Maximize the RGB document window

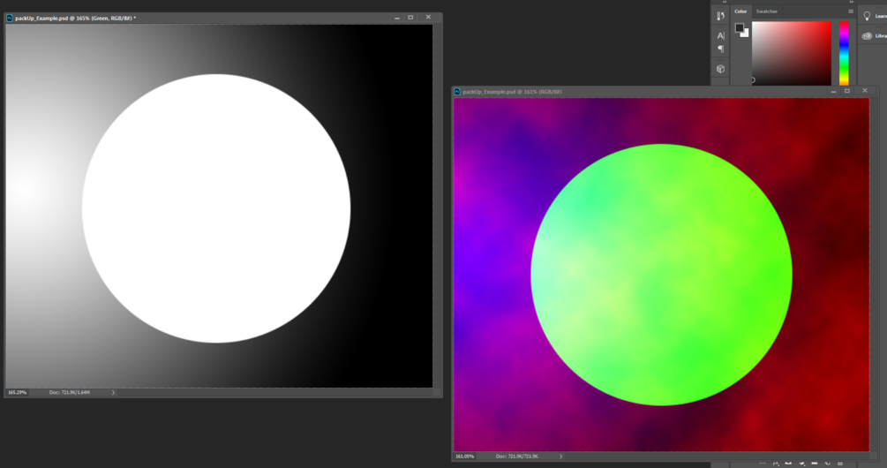[846, 91]
